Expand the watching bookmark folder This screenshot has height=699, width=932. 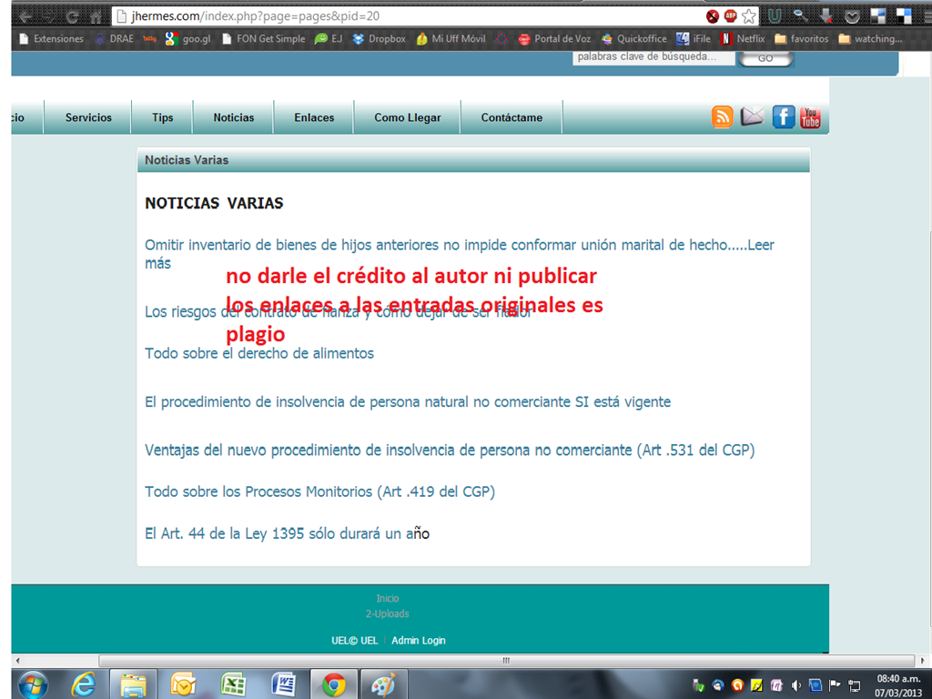870,39
